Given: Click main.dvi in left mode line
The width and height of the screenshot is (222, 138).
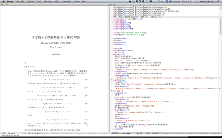Looking at the screenshot, I should click(x=11, y=133).
